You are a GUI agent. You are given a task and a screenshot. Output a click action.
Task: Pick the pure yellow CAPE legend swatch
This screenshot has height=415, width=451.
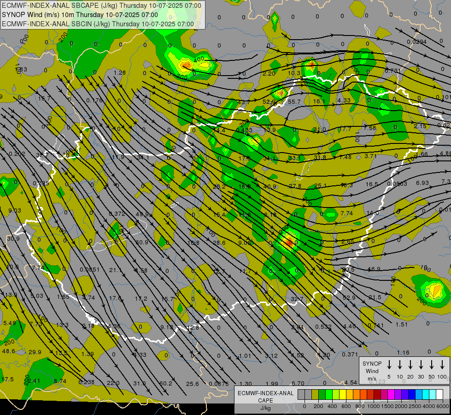343,394
